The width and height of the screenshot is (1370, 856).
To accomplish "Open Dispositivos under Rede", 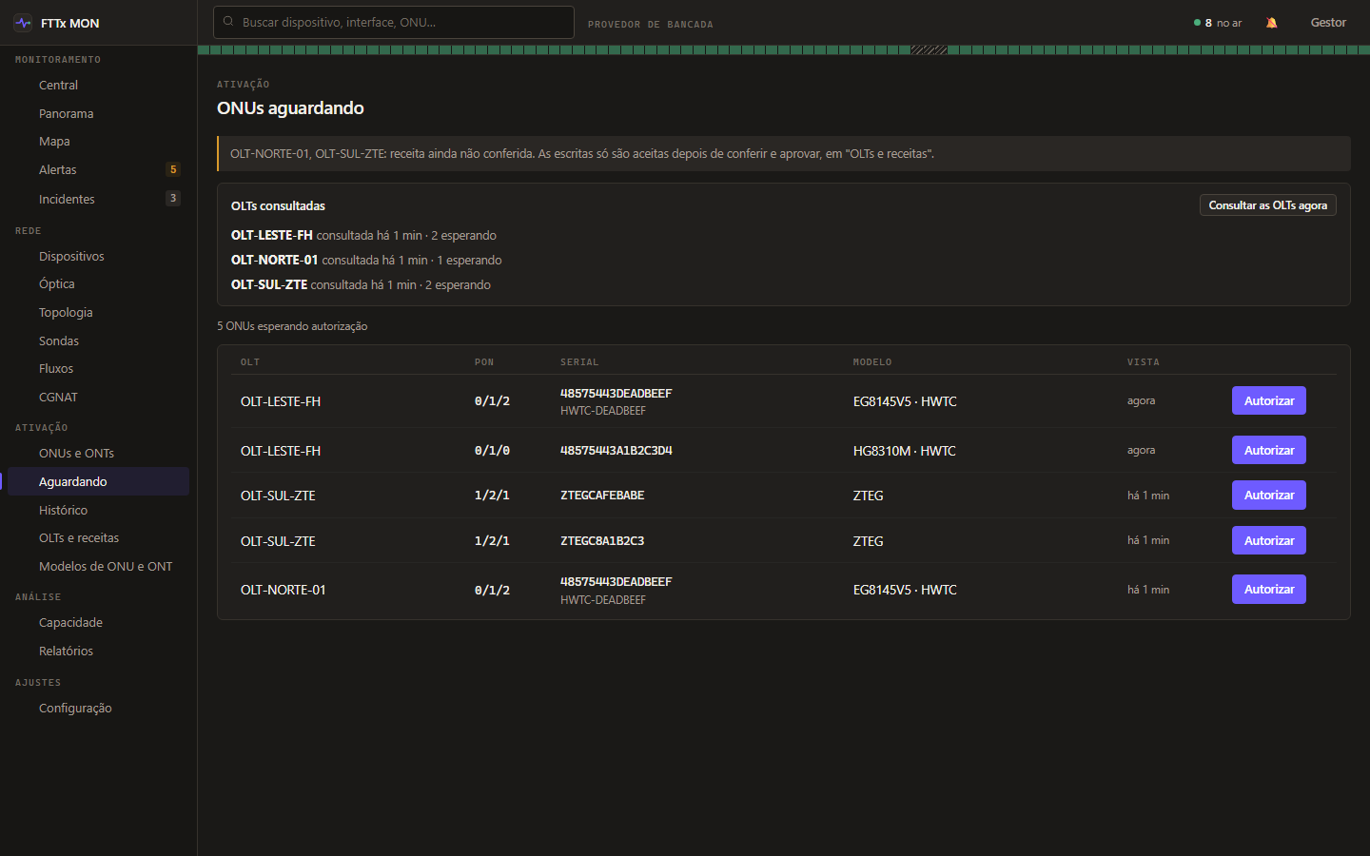I will coord(98,257).
